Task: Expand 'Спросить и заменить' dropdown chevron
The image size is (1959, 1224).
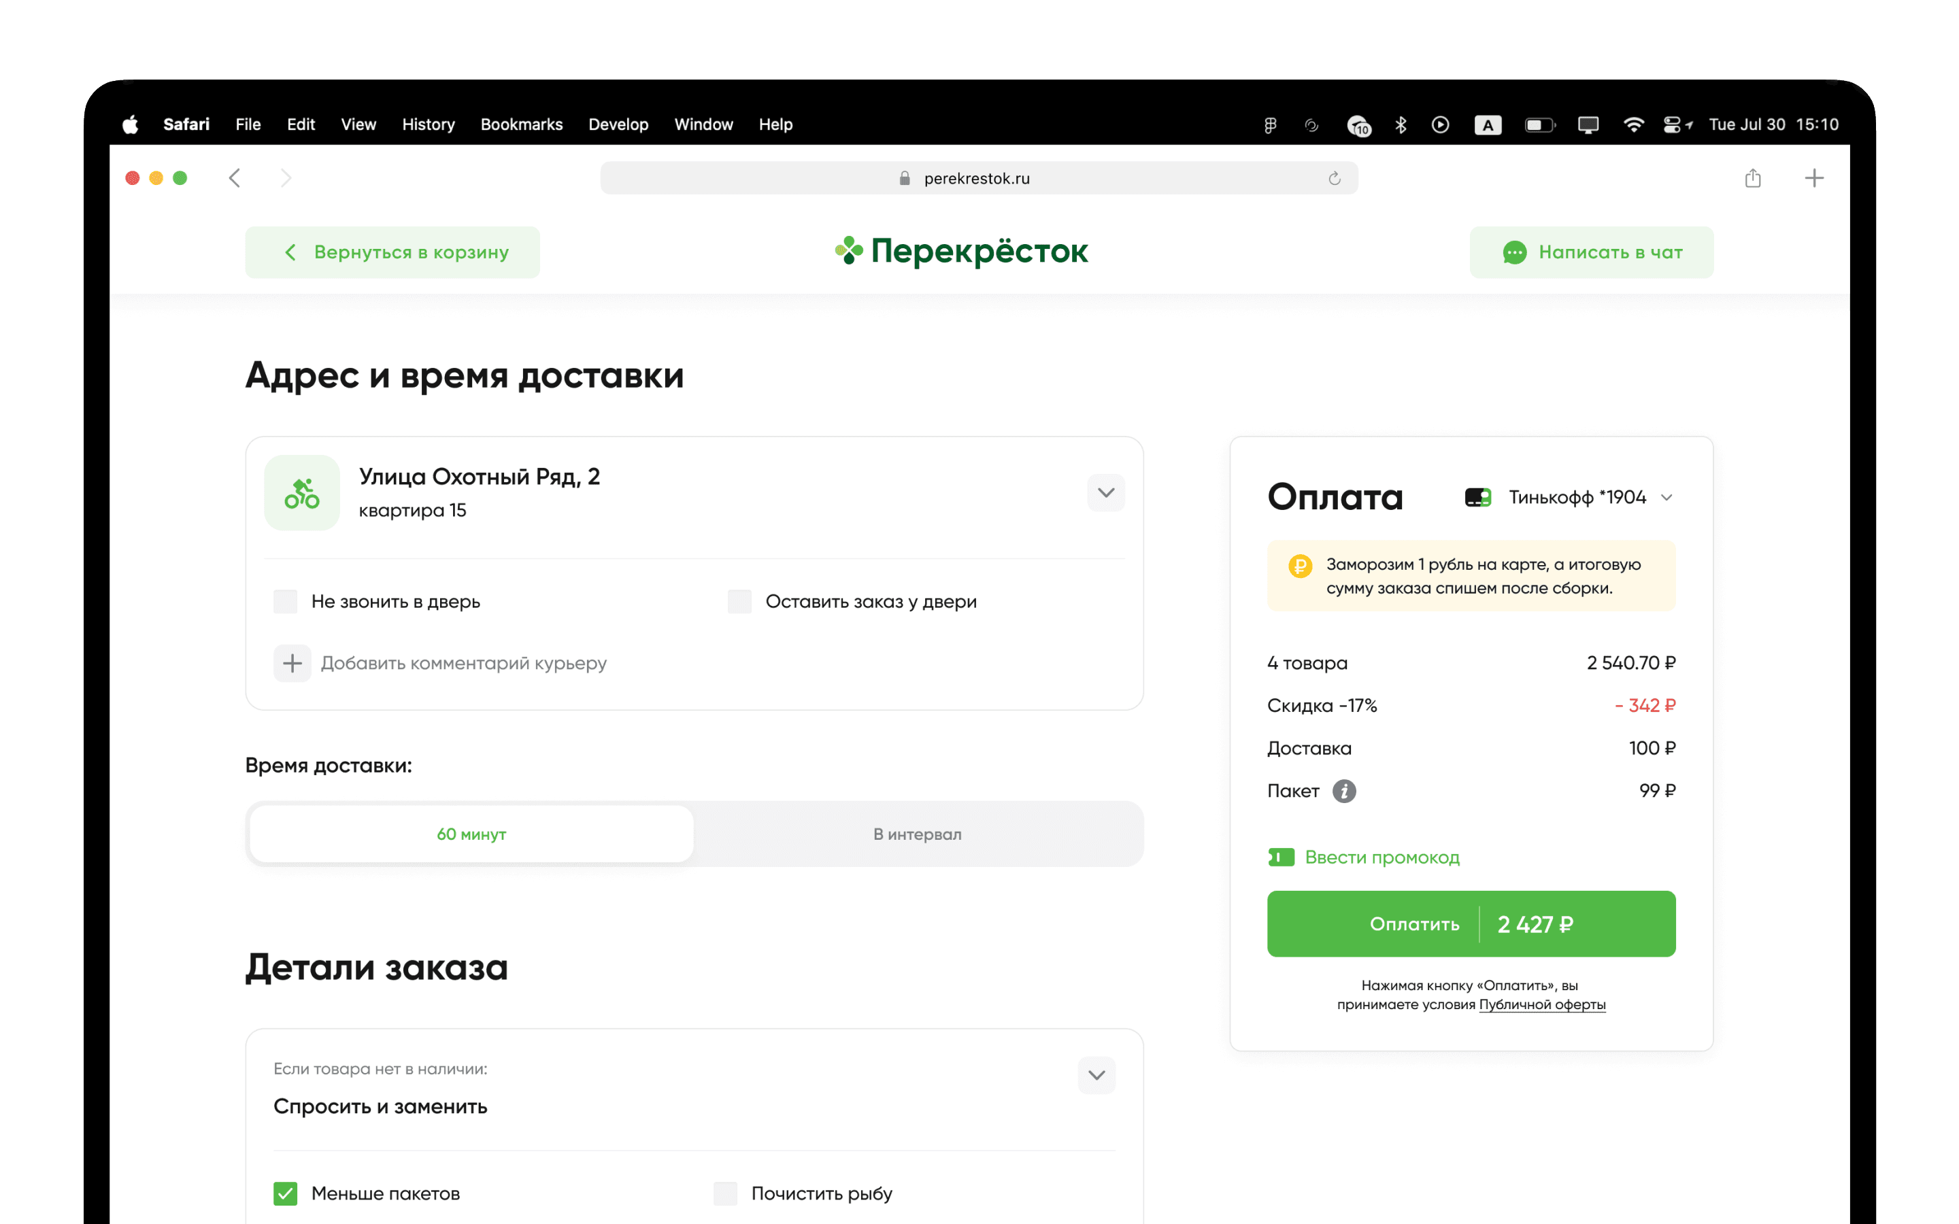Action: pyautogui.click(x=1097, y=1075)
